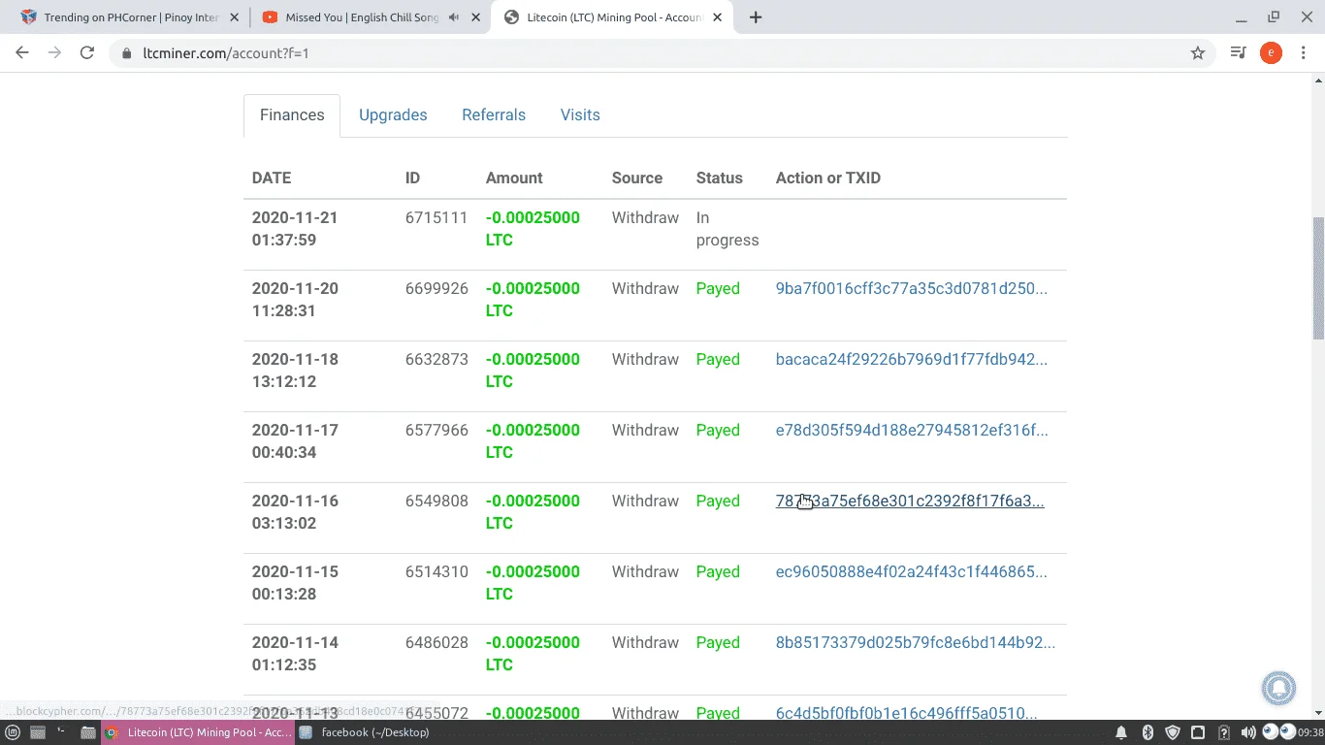Viewport: 1325px width, 745px height.
Task: Click ID 6632873 cell
Action: pyautogui.click(x=436, y=360)
